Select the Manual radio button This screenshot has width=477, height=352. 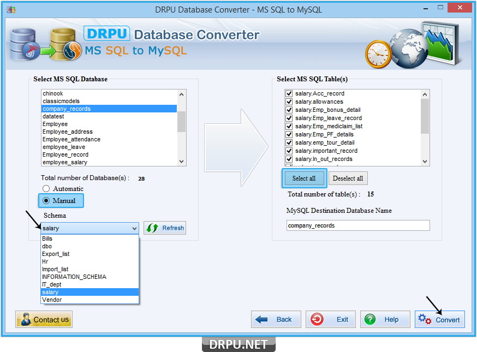click(x=46, y=201)
